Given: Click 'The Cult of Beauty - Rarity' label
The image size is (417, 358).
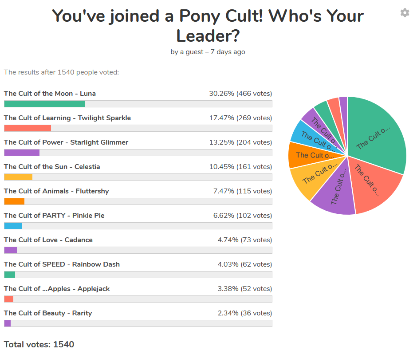Looking at the screenshot, I should 48,313.
